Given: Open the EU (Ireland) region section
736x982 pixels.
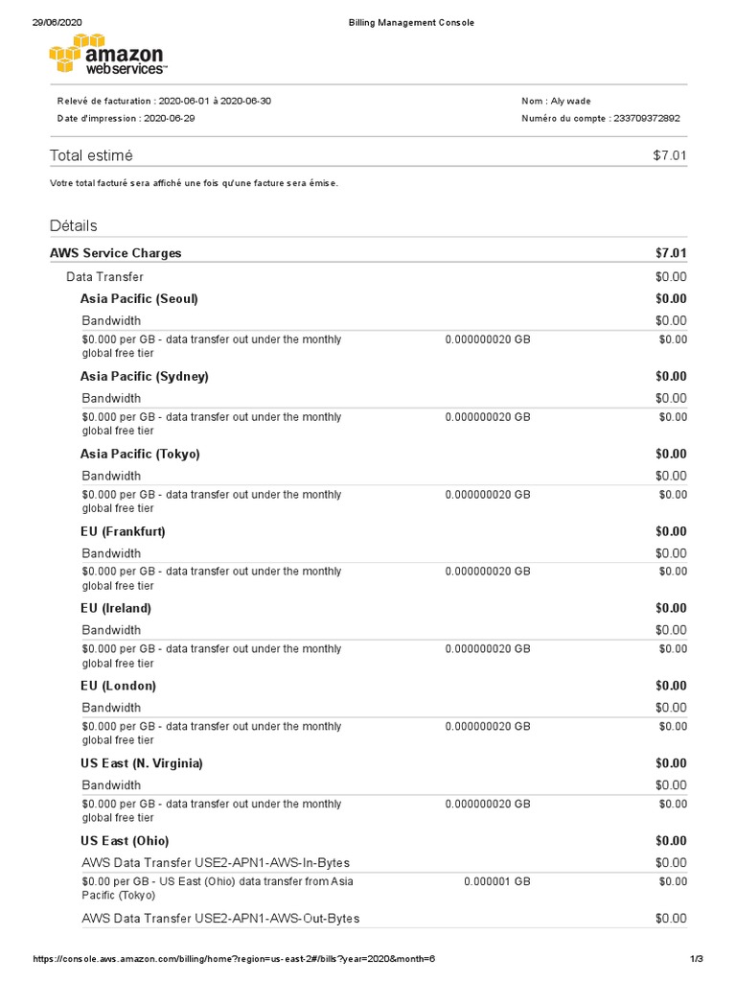Looking at the screenshot, I should (x=116, y=608).
